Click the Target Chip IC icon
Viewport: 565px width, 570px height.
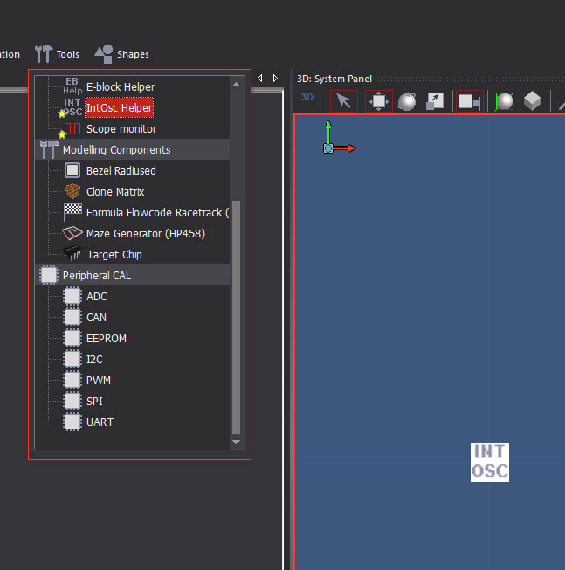(72, 253)
